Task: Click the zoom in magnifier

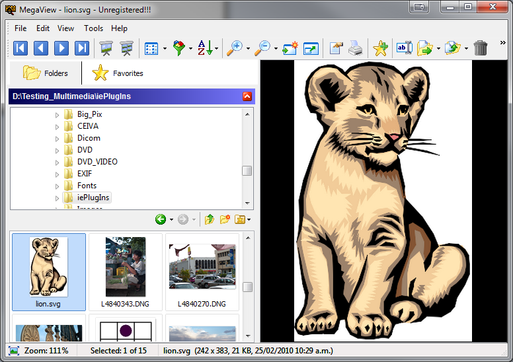Action: [x=235, y=48]
